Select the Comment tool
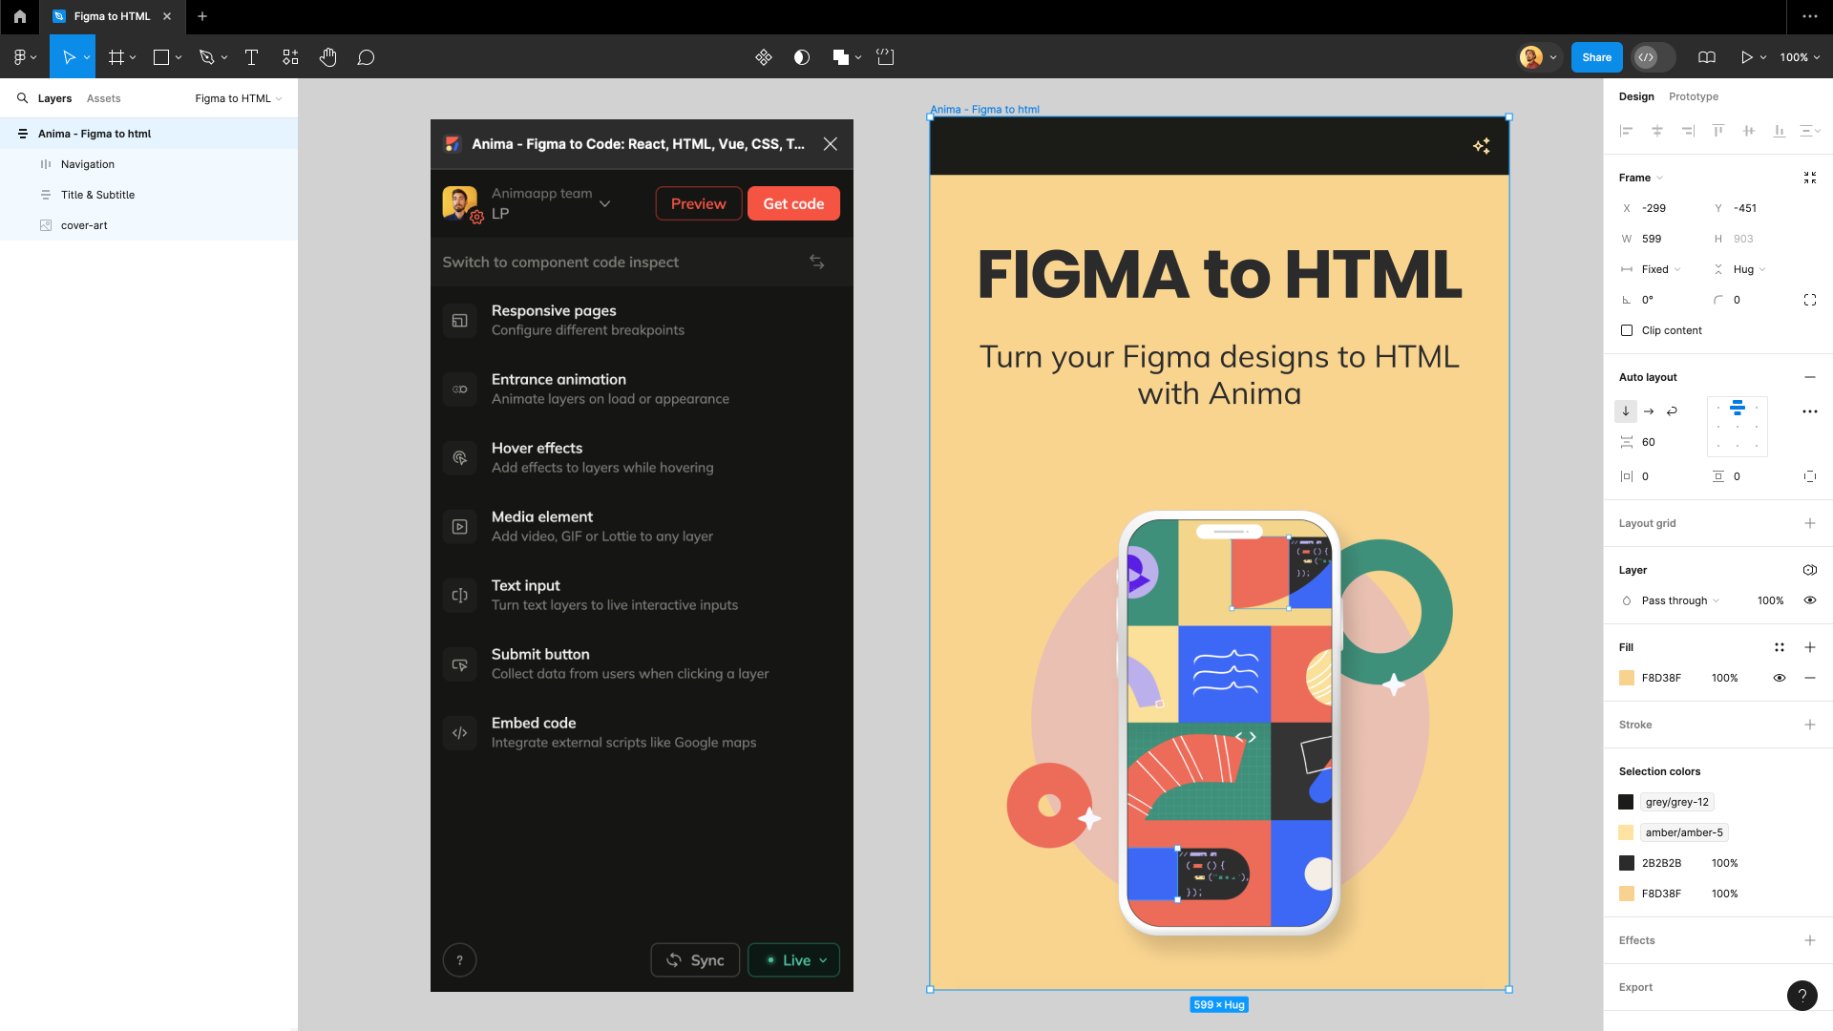1833x1031 pixels. pyautogui.click(x=366, y=57)
